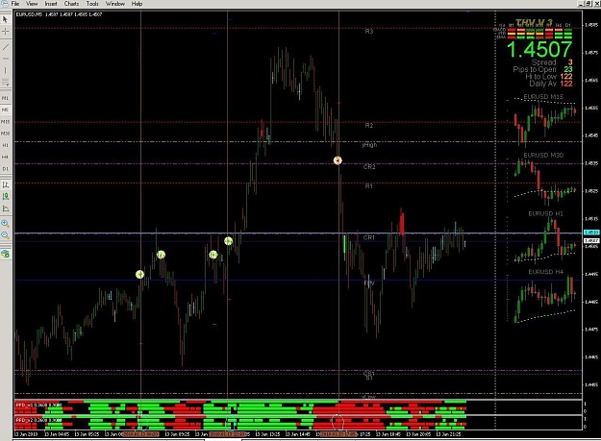Viewport: 601px width, 441px height.
Task: Open the Help menu
Action: tap(137, 4)
